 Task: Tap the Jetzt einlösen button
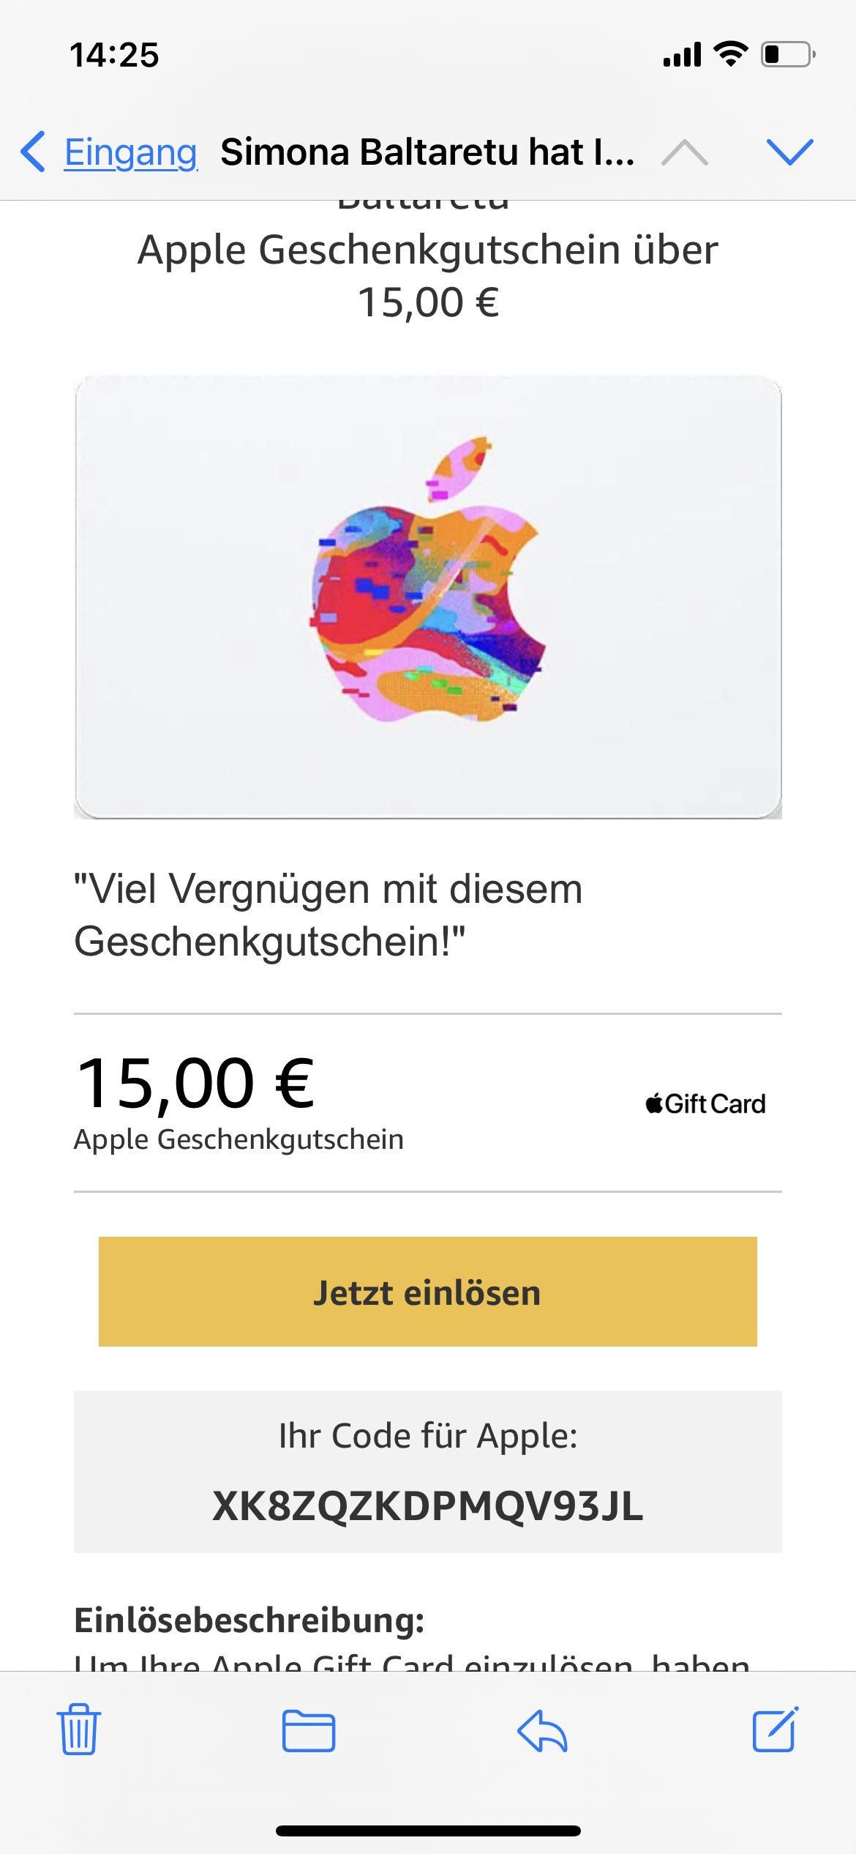[x=428, y=1292]
